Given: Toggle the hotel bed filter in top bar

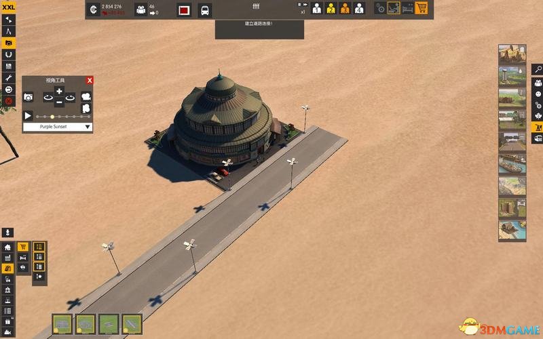Looking at the screenshot, I should pos(408,8).
